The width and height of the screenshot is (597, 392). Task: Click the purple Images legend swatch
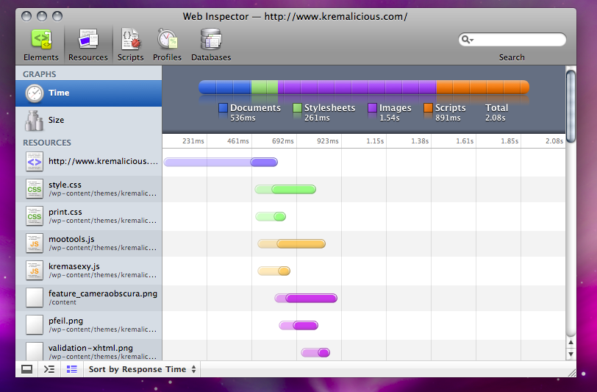tap(372, 108)
